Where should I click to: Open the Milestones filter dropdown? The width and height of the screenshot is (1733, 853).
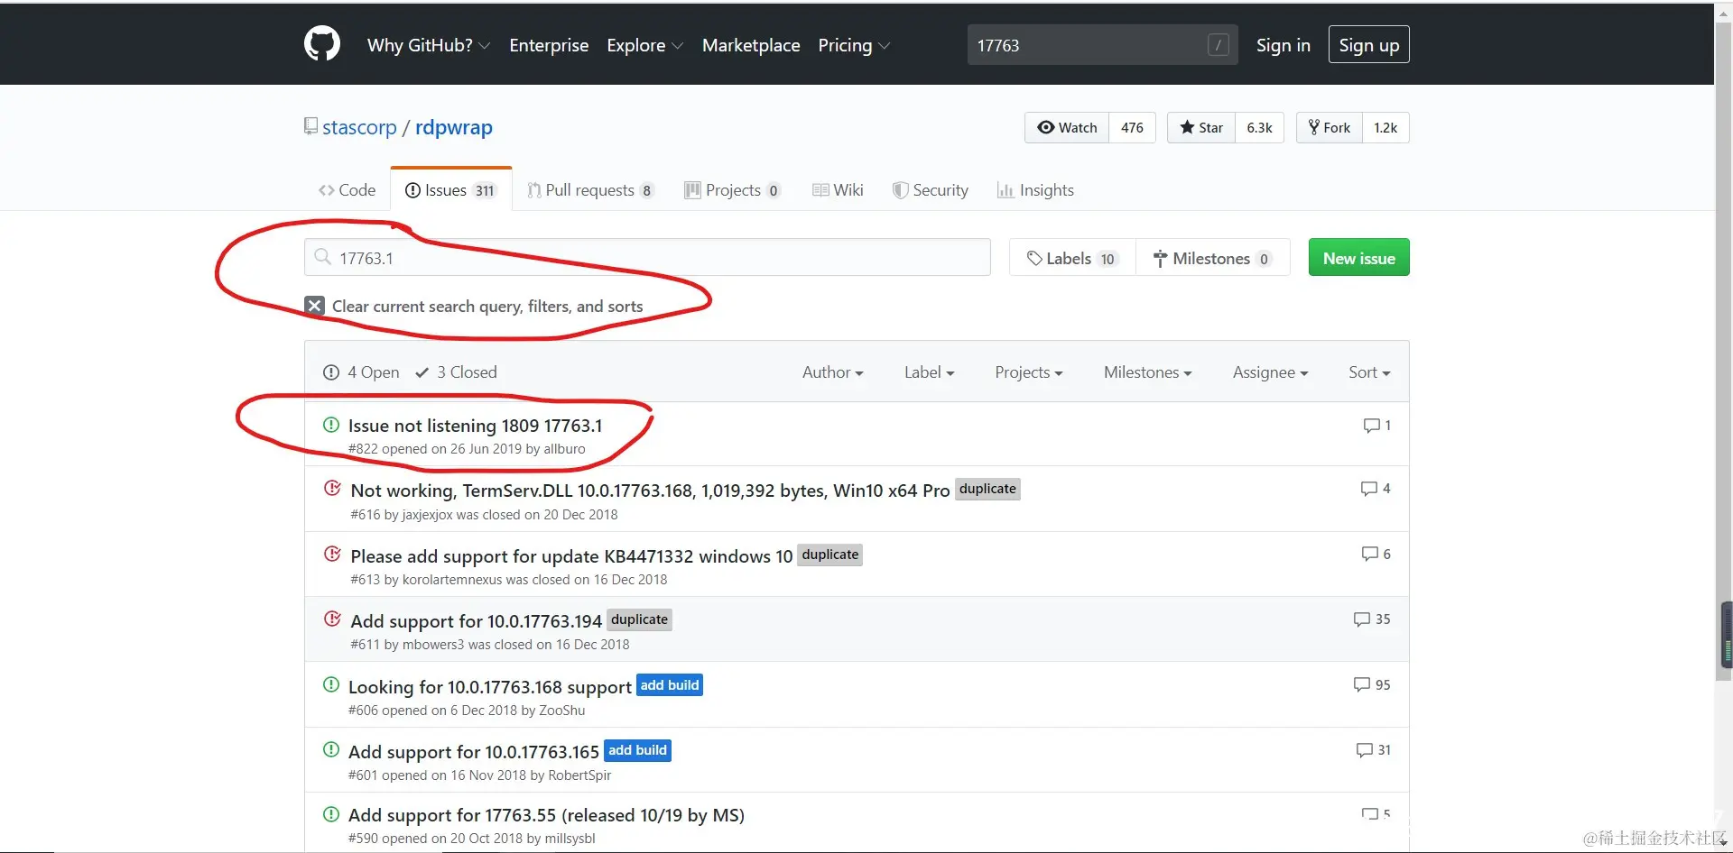[x=1148, y=372]
